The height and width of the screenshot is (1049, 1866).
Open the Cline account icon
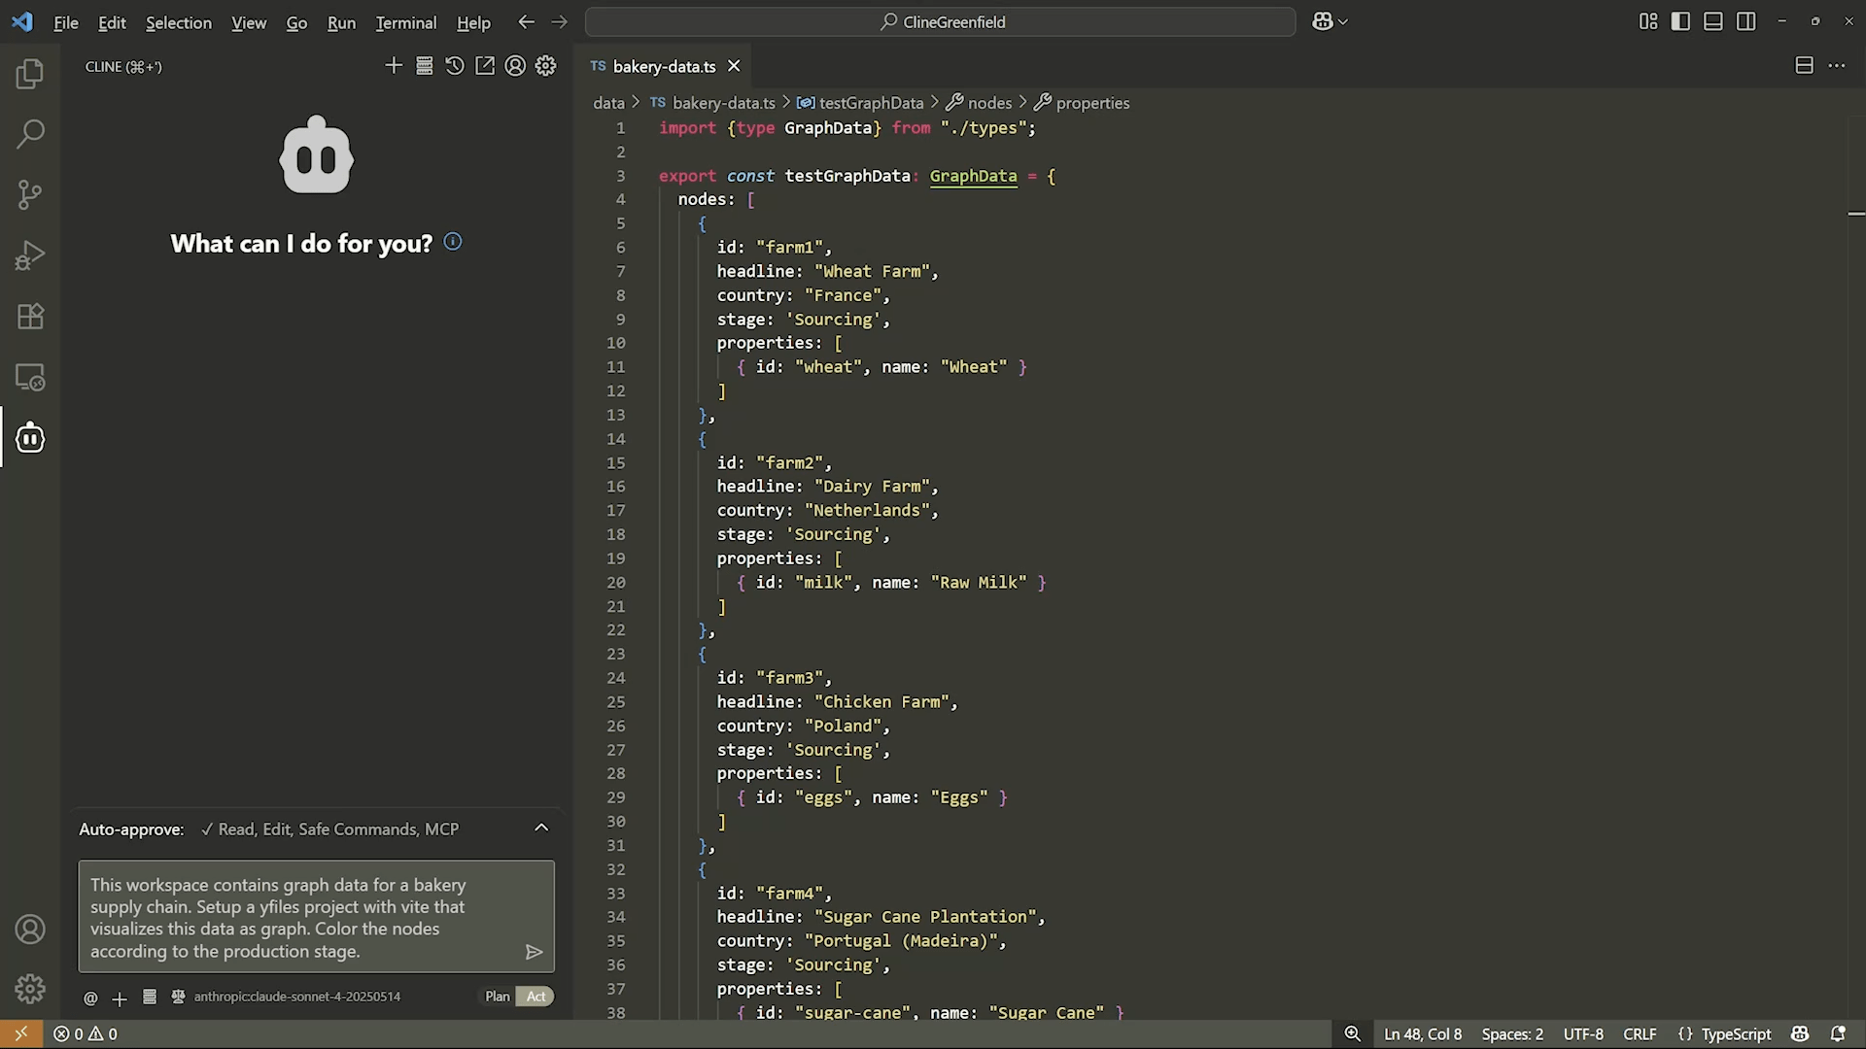click(516, 66)
